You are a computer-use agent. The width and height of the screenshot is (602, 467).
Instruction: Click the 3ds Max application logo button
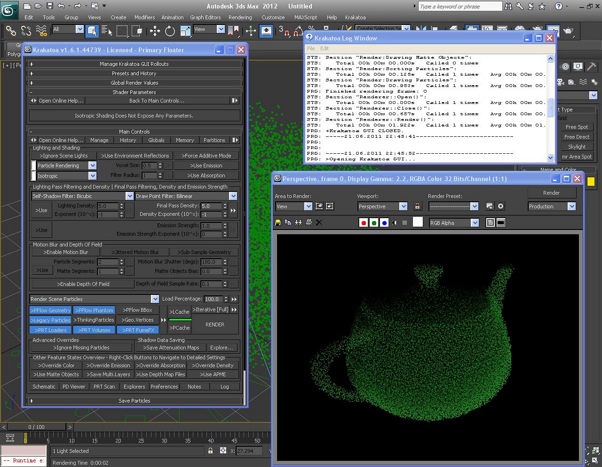(9, 9)
